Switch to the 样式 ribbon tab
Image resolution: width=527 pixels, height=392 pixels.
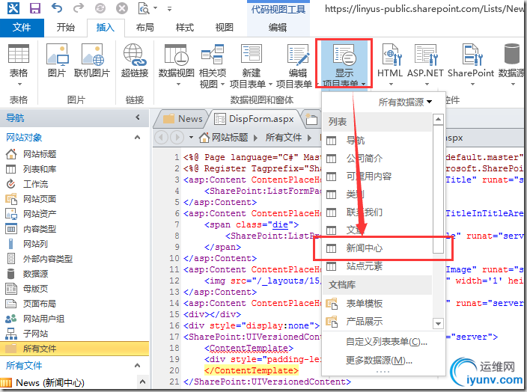tap(184, 27)
